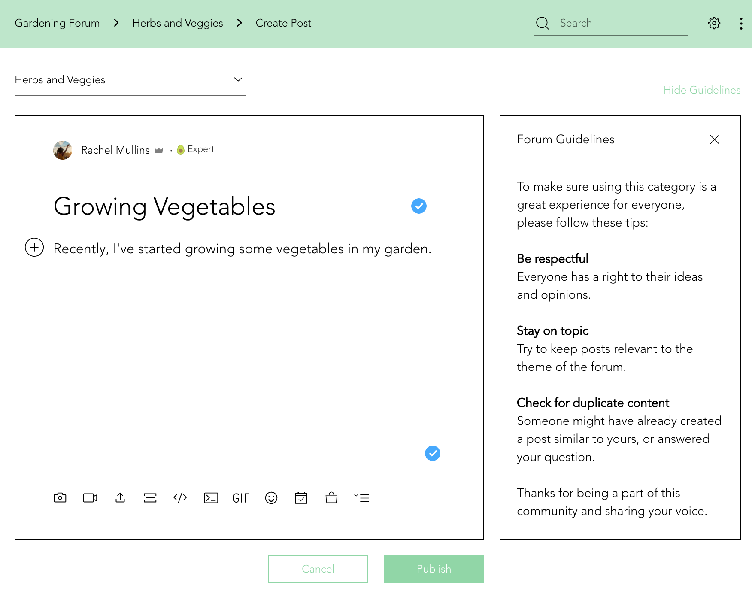Add a code block with the terminal icon
This screenshot has width=752, height=594.
tap(211, 497)
